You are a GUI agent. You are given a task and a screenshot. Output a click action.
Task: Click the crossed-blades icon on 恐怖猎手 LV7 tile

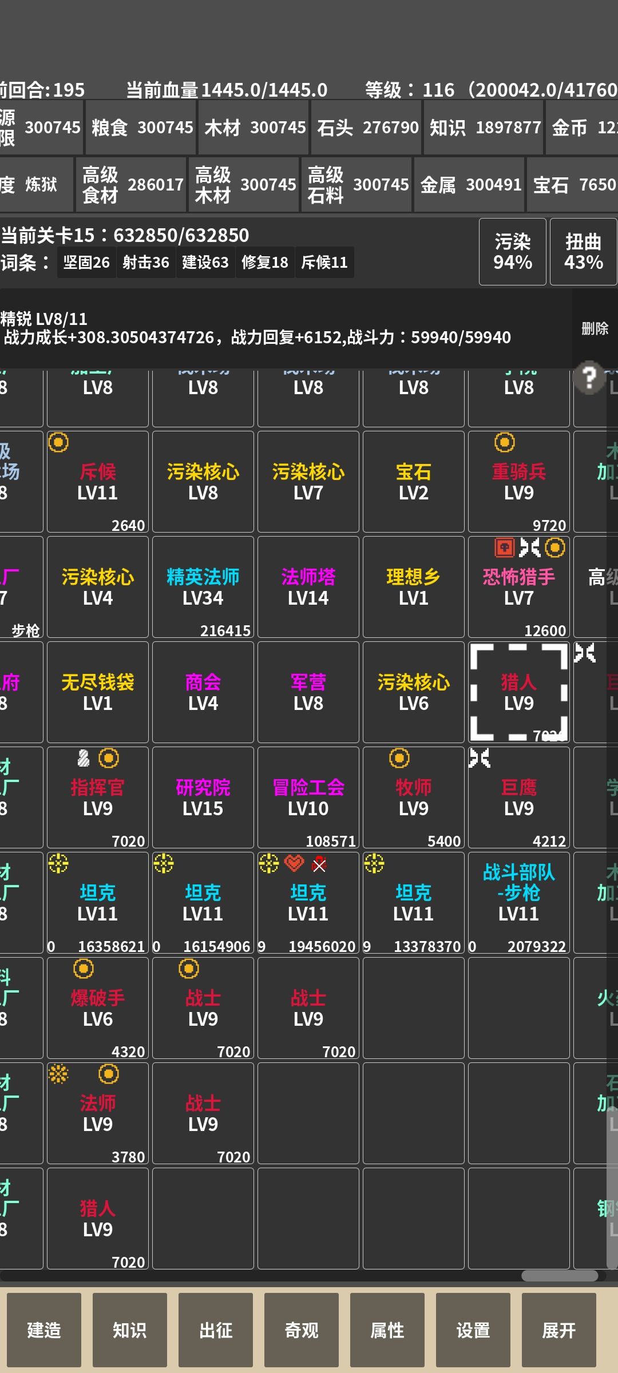(530, 547)
